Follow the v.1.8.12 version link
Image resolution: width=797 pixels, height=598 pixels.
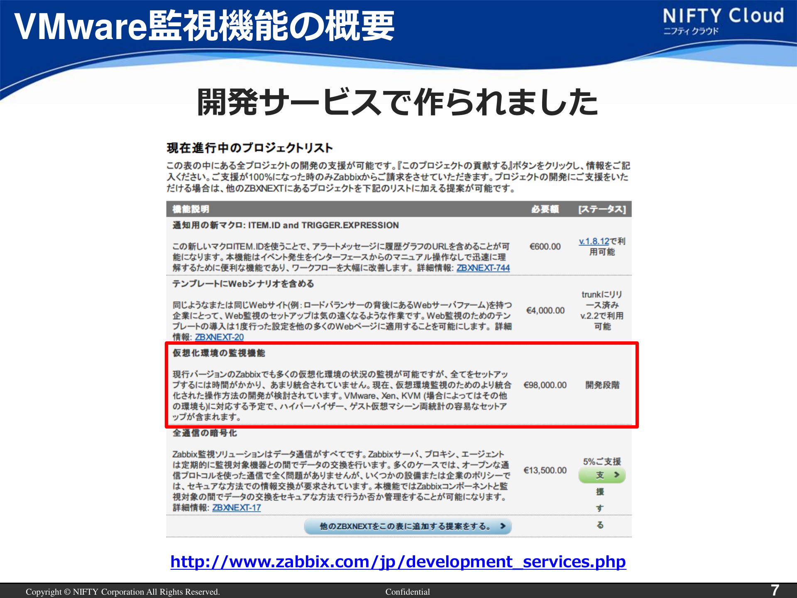click(x=594, y=241)
